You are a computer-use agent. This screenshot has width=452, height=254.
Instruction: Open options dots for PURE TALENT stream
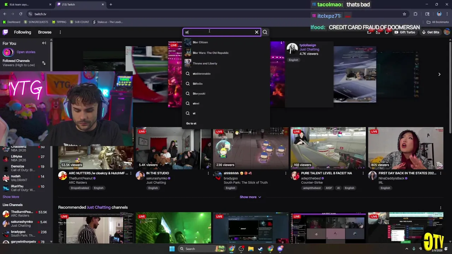[363, 173]
